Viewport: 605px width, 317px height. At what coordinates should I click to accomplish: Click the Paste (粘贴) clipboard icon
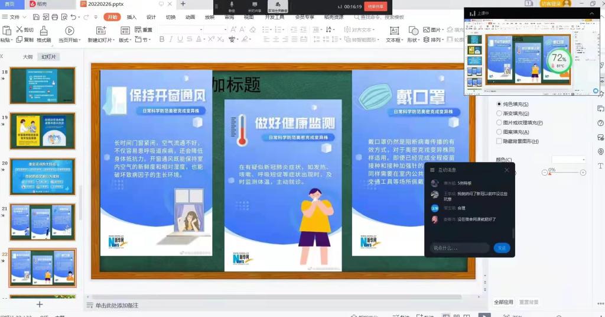tap(6, 30)
